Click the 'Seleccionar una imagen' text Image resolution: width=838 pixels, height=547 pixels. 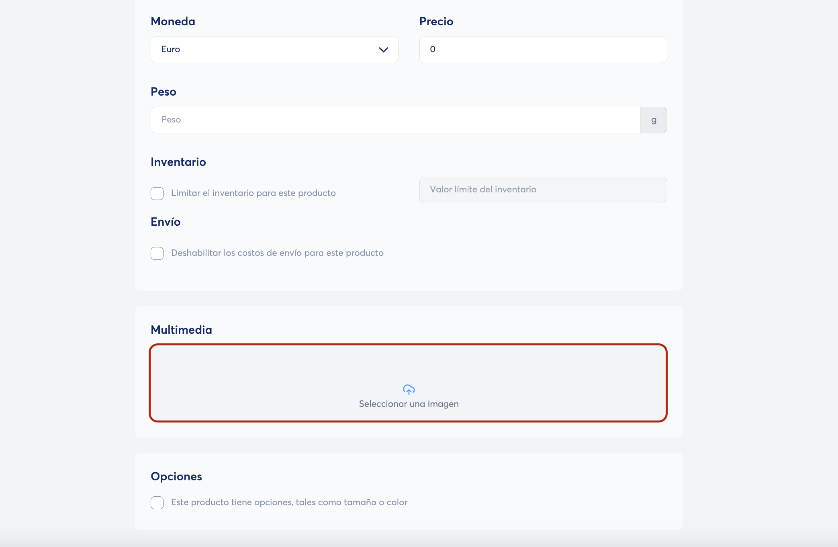point(409,404)
